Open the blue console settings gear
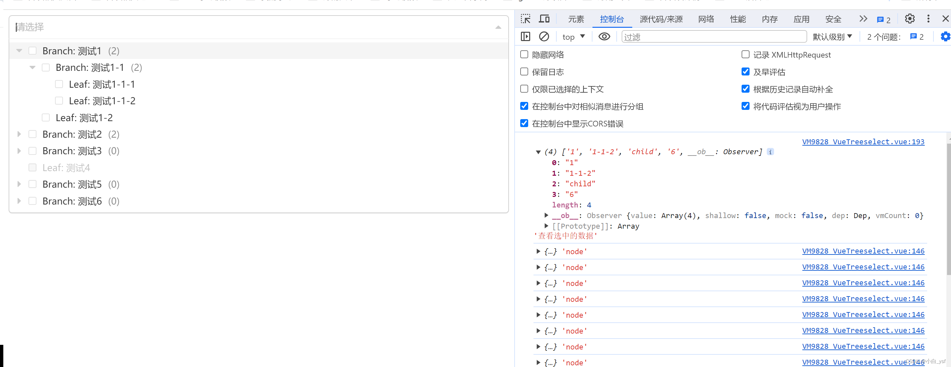 click(x=945, y=36)
